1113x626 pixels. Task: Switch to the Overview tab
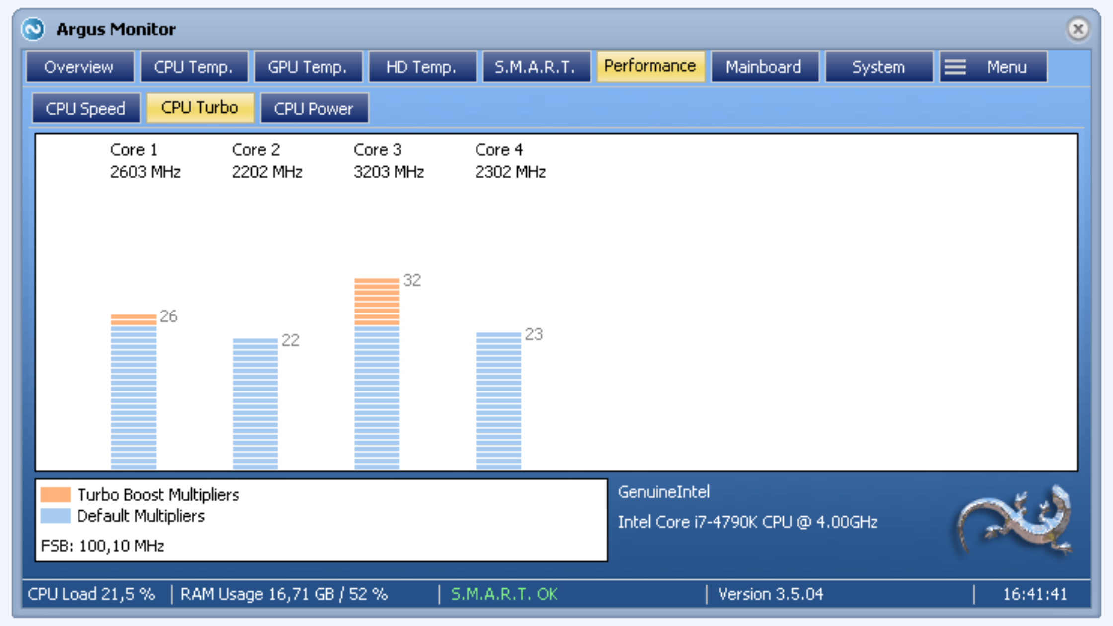(79, 67)
